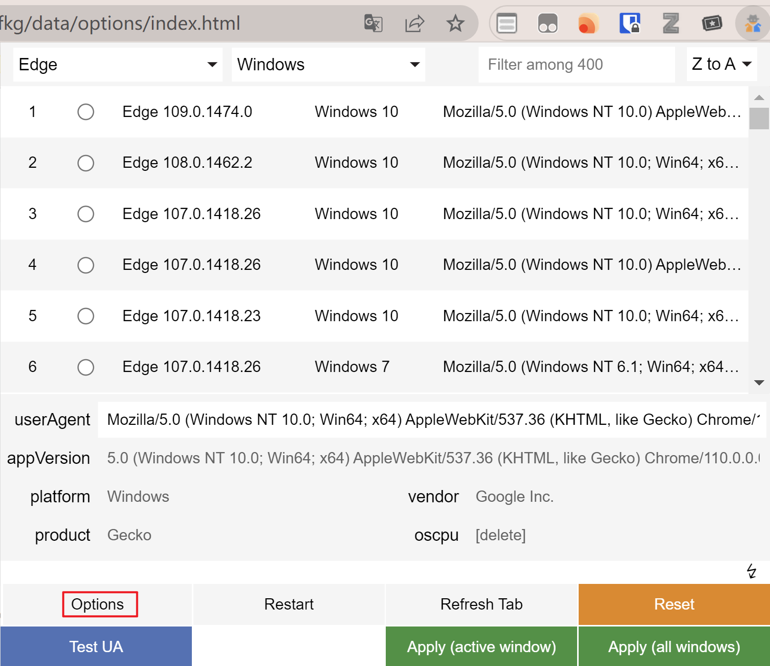
Task: Click the share page icon
Action: tap(414, 24)
